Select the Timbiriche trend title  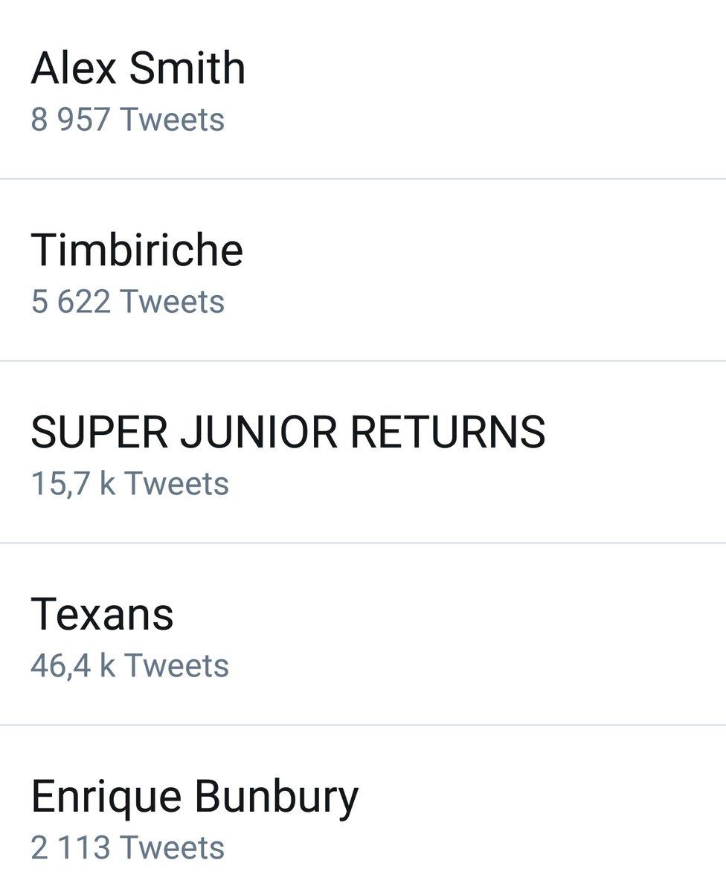point(137,250)
